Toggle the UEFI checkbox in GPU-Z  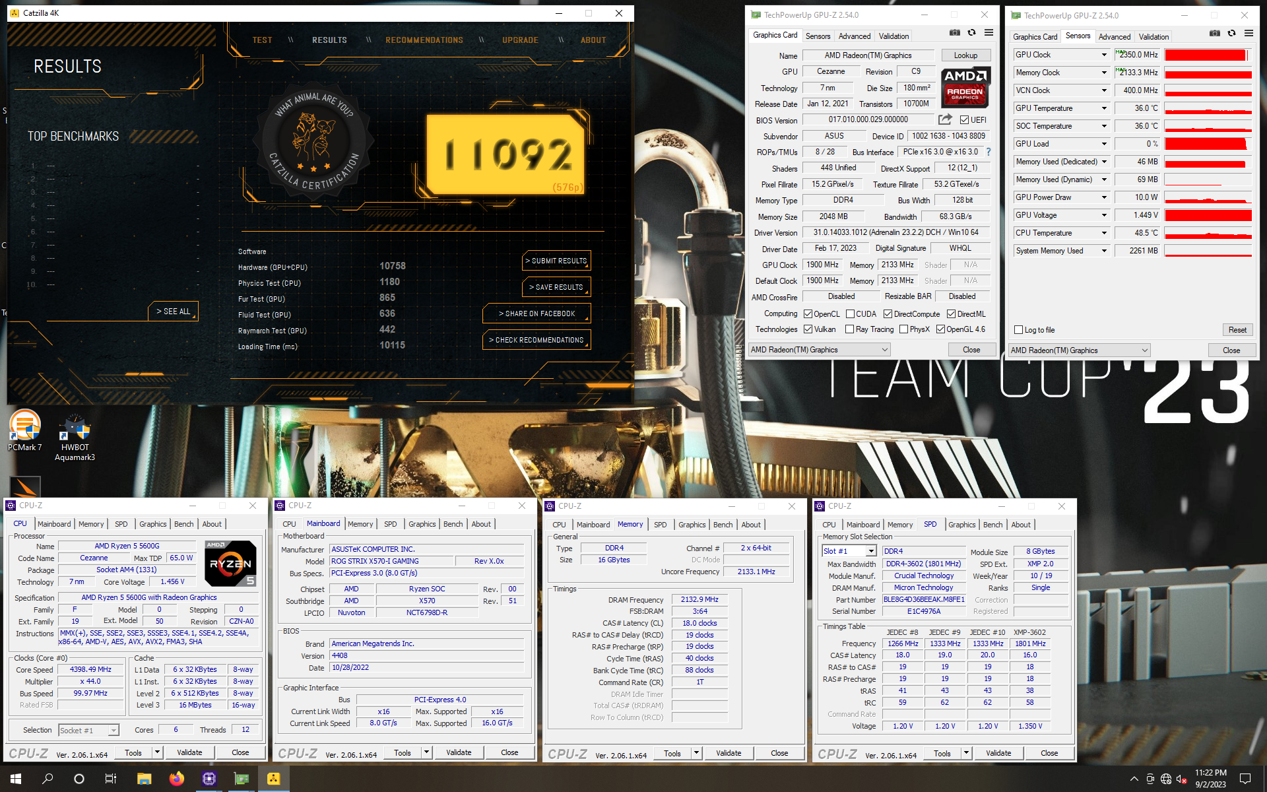click(964, 120)
